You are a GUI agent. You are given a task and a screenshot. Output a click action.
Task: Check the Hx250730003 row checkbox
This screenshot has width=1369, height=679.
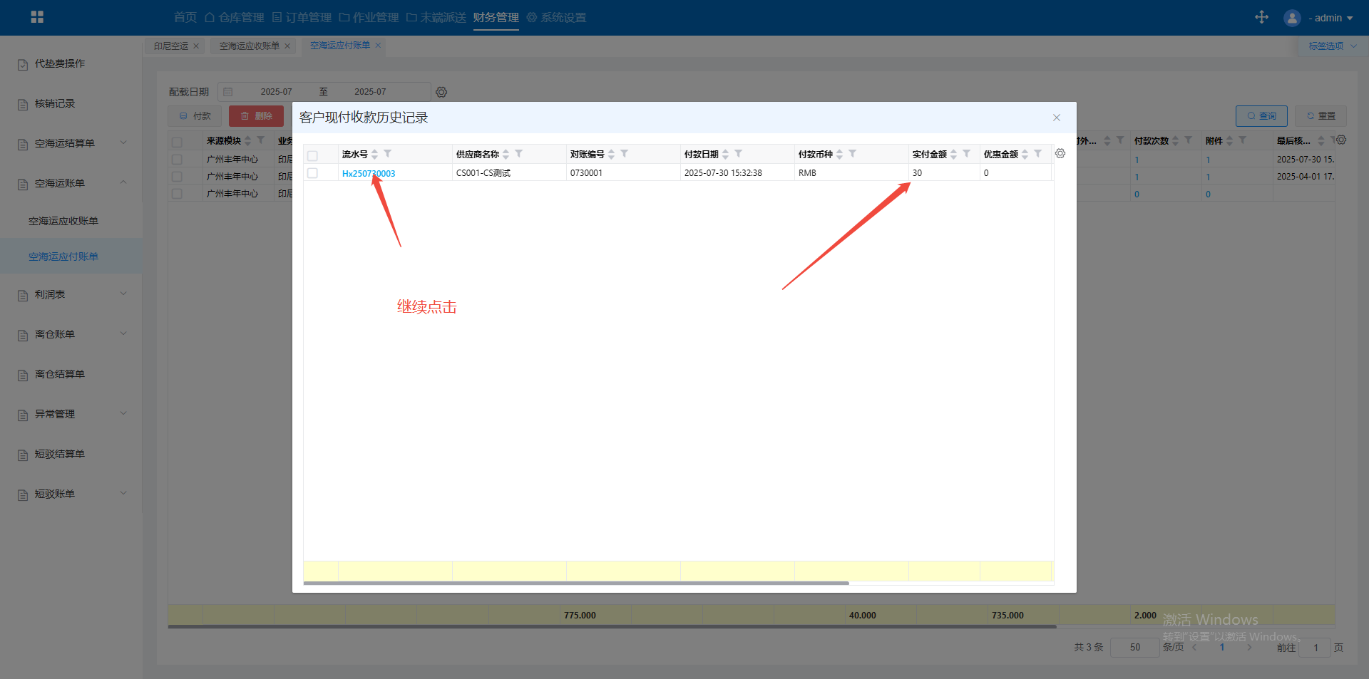click(x=312, y=173)
